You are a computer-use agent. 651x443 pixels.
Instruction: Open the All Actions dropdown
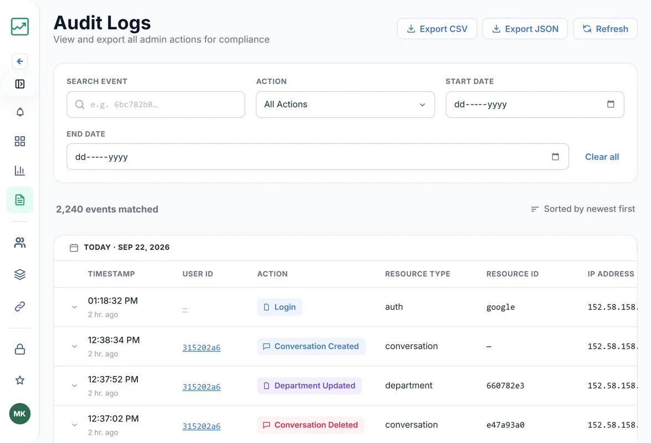click(345, 105)
